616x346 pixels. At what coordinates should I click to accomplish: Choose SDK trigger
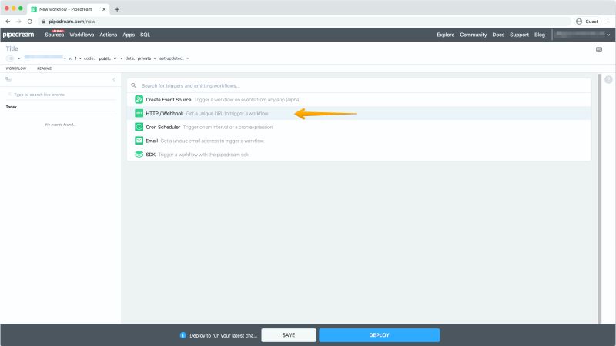(x=359, y=155)
